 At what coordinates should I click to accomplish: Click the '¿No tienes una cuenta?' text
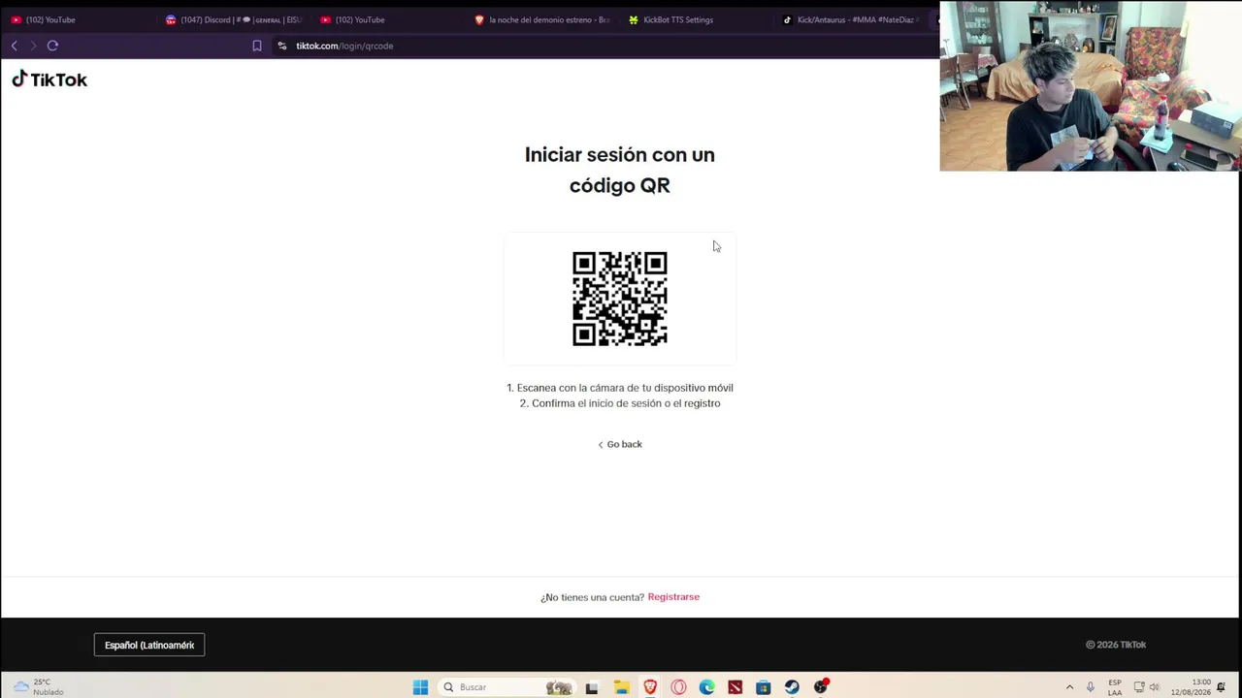[x=592, y=597]
